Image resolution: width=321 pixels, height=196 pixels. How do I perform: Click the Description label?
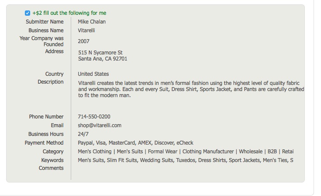(50, 82)
